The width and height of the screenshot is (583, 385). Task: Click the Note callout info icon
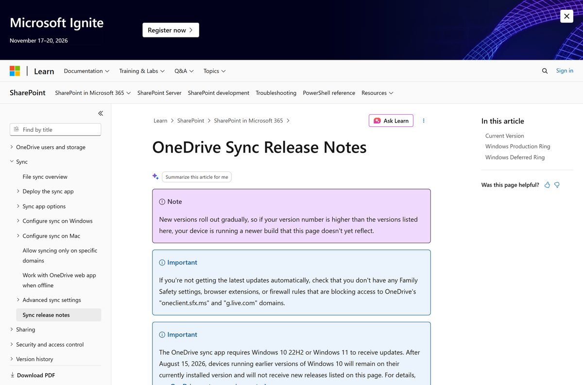162,202
